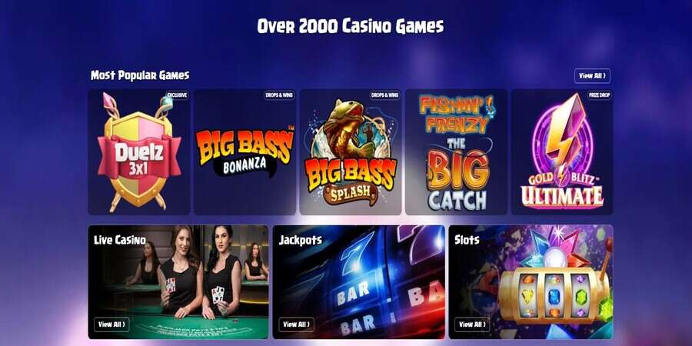Viewport: 692px width, 346px height.
Task: Click View All in Slots card
Action: 472,324
